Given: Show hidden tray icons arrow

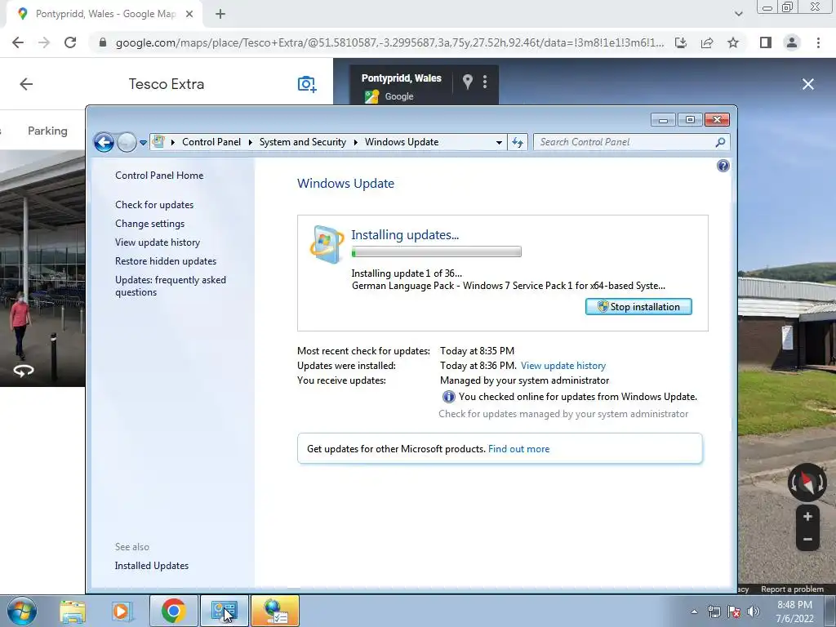Looking at the screenshot, I should coord(694,612).
